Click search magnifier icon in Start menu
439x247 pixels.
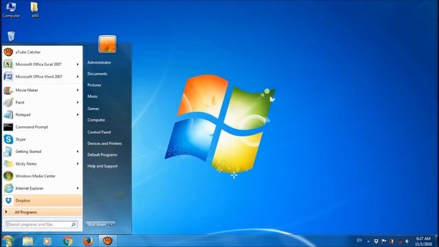[73, 224]
